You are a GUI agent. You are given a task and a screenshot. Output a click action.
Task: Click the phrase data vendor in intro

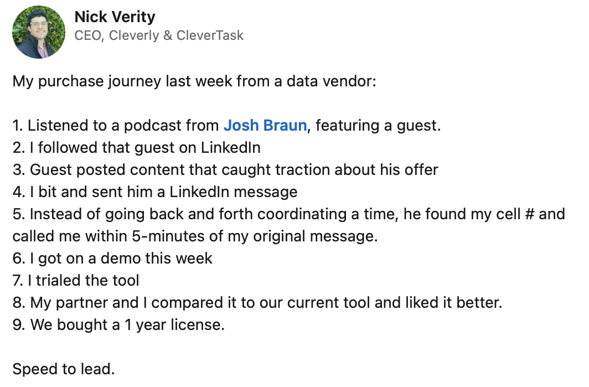(329, 81)
